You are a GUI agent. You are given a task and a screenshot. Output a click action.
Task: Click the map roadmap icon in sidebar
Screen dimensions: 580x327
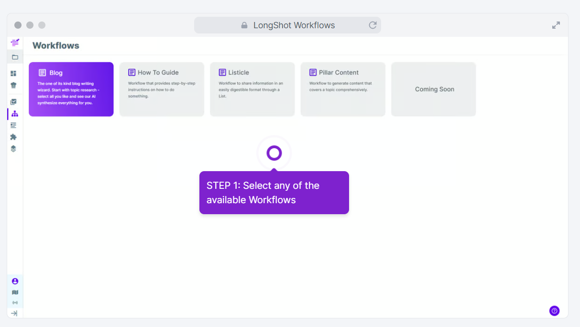(15, 292)
